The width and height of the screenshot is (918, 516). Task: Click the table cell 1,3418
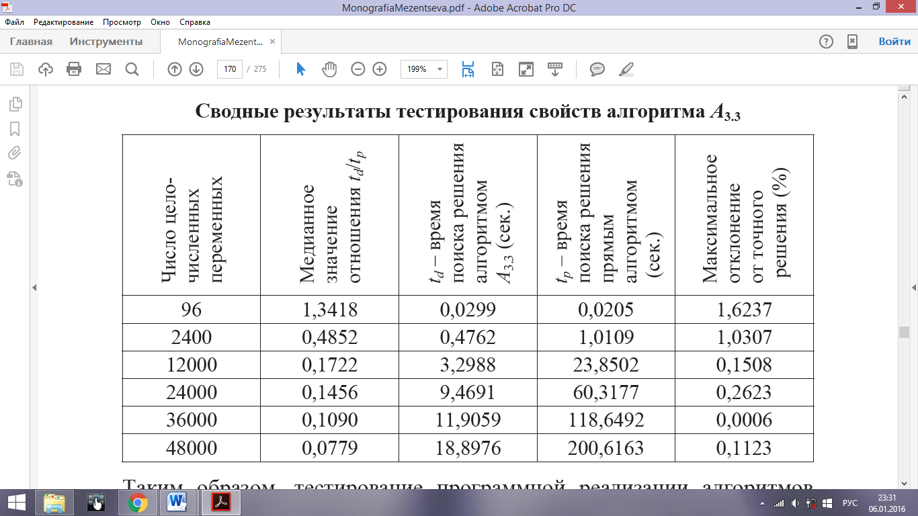330,310
